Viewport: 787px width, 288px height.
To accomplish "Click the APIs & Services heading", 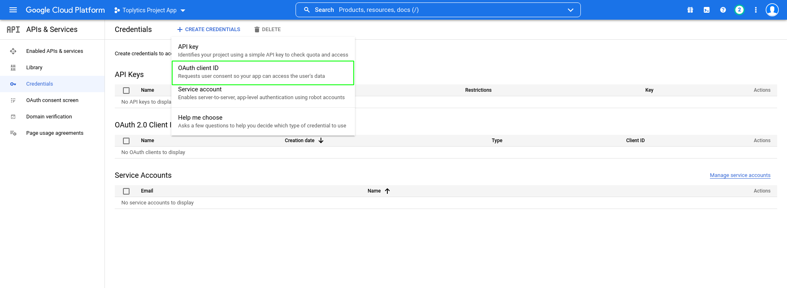I will pyautogui.click(x=52, y=29).
